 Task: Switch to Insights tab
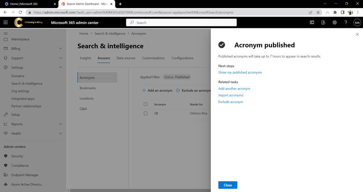(x=85, y=58)
